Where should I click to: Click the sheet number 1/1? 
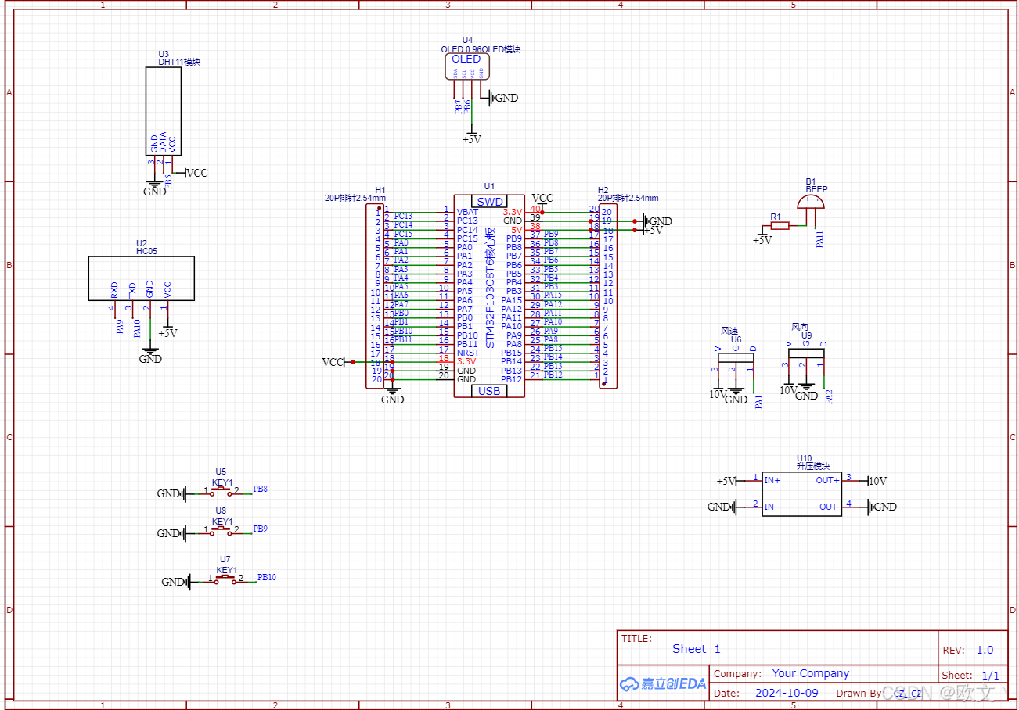pos(990,675)
